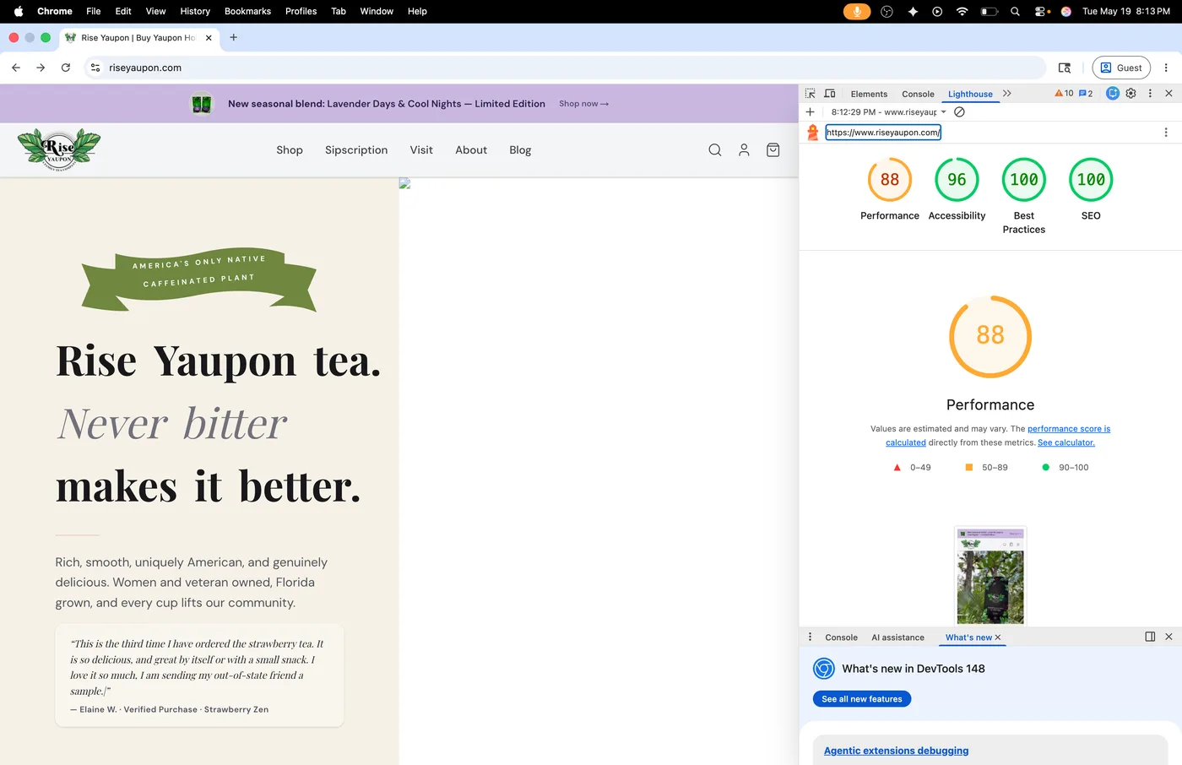
Task: Reload the page
Action: point(66,68)
